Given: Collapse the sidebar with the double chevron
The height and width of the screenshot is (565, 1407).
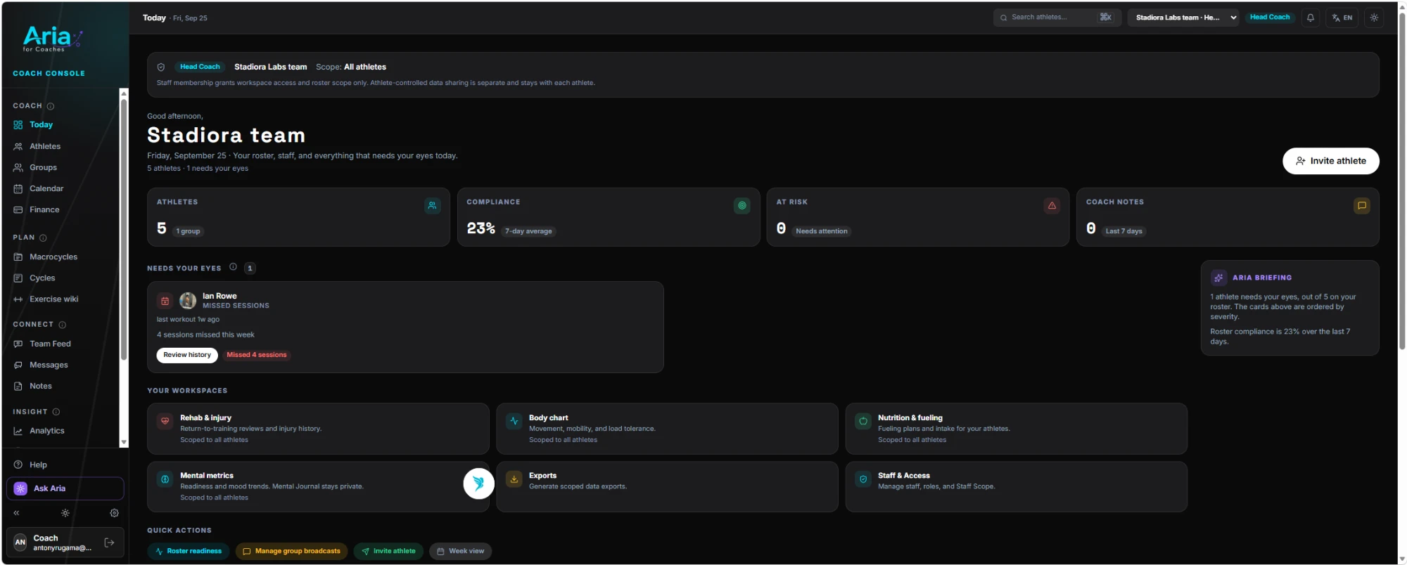Looking at the screenshot, I should tap(16, 513).
